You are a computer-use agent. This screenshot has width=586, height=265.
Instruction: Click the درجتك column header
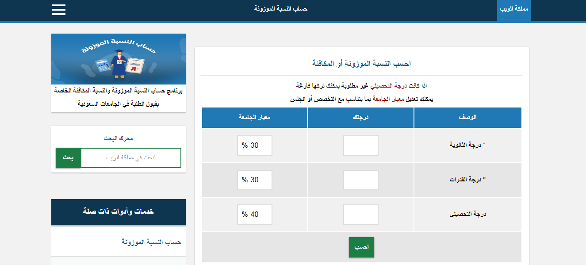(x=361, y=118)
